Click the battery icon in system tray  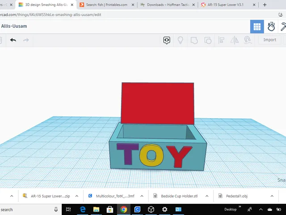[278, 210]
